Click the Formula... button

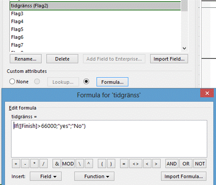click(x=112, y=82)
